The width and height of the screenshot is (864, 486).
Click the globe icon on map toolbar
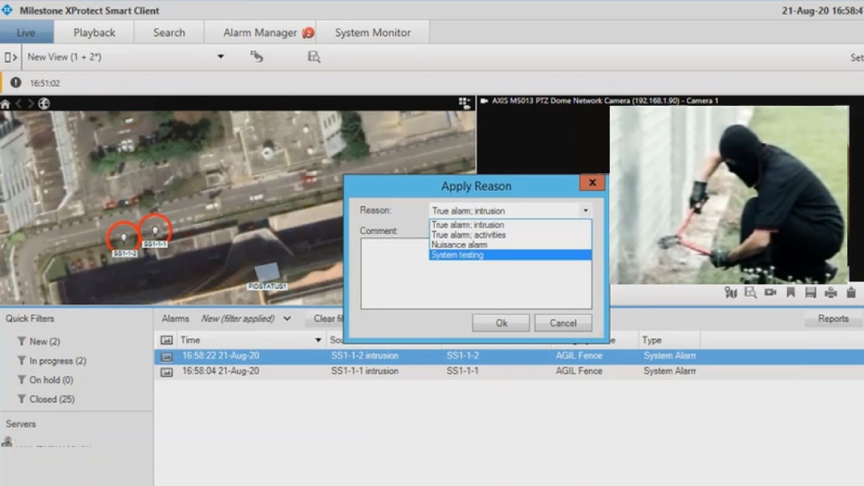(x=44, y=104)
